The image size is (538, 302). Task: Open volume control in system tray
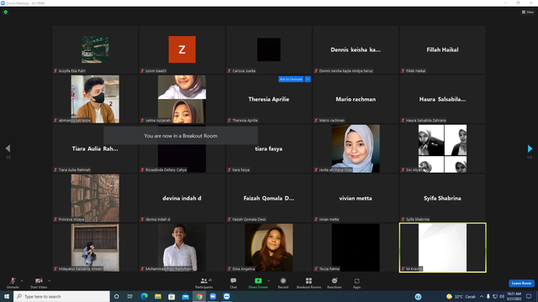click(x=501, y=296)
